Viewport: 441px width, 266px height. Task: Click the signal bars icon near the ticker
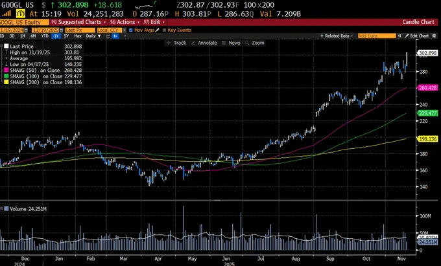click(6, 14)
